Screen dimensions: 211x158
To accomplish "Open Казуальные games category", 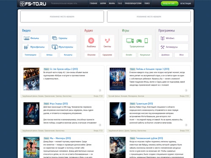I will click(x=145, y=55).
